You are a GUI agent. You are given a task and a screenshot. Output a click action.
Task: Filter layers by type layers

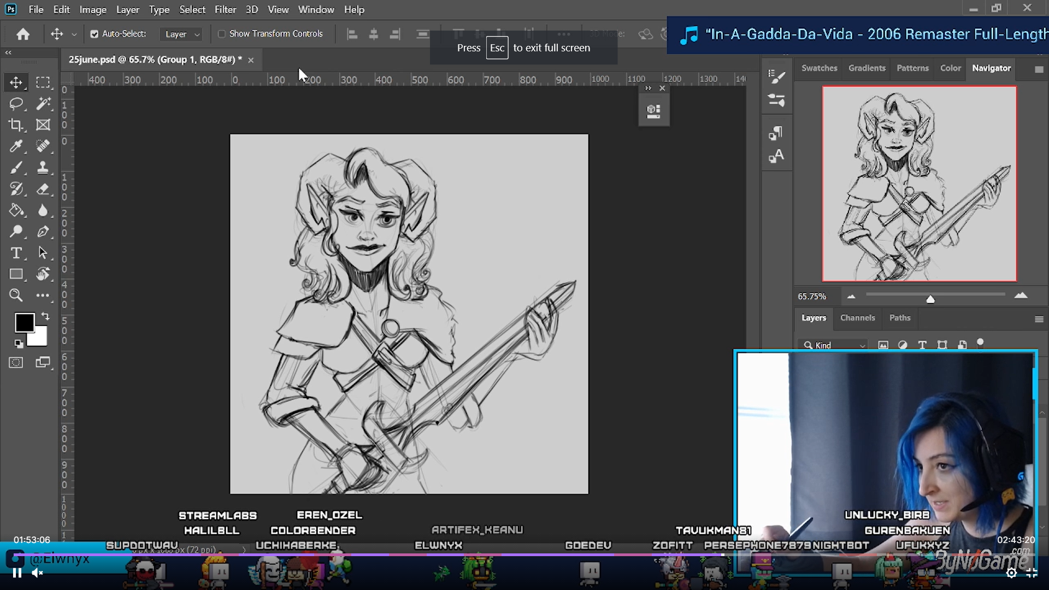tap(922, 345)
